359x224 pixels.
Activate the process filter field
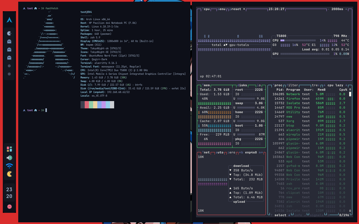(293, 85)
